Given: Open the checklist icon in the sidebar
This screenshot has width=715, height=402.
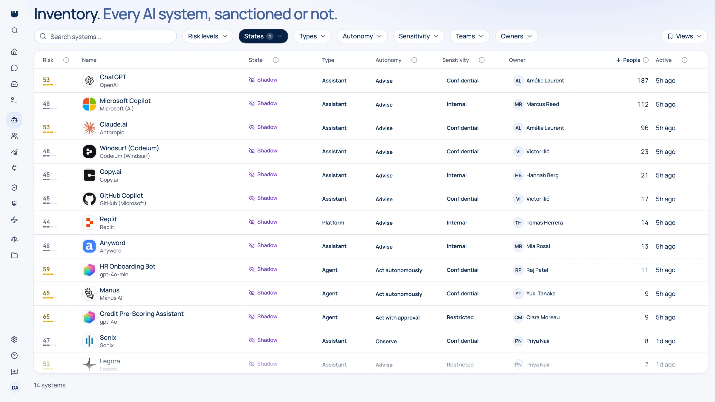Looking at the screenshot, I should [x=14, y=100].
